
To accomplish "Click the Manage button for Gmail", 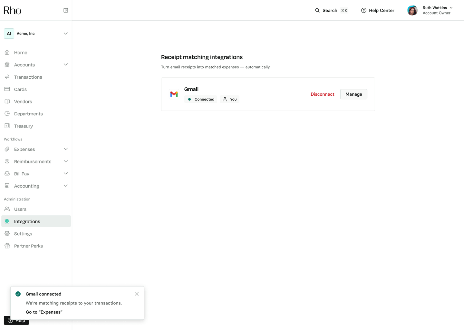I will pos(353,94).
